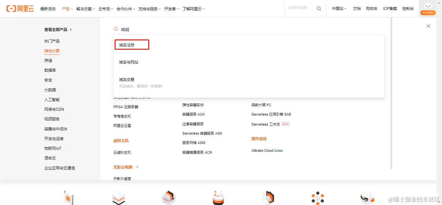
Task: Click the magnifier icon in the top search bar
Action: [319, 9]
